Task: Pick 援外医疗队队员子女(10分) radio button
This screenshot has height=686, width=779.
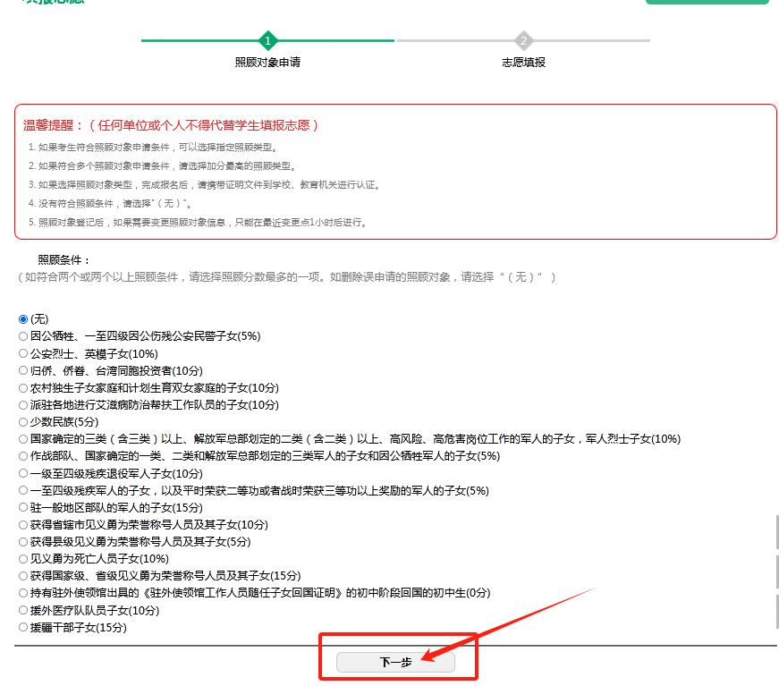Action: point(23,610)
